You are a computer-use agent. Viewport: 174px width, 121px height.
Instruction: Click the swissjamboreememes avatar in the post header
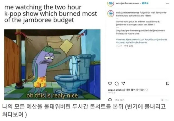point(111,4)
